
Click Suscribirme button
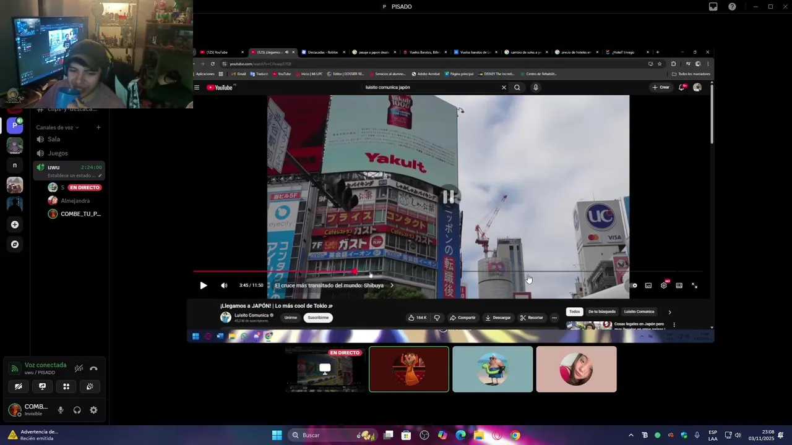click(x=318, y=318)
